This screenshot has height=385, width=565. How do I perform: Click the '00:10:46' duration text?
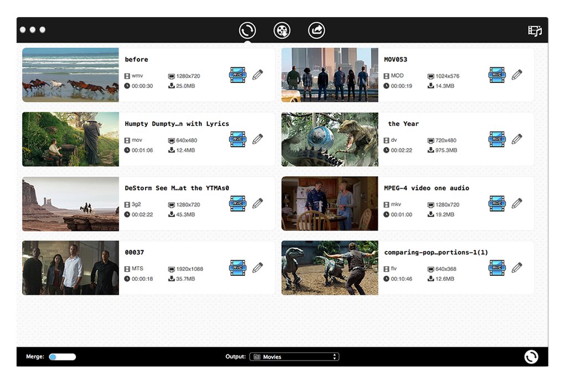[402, 279]
